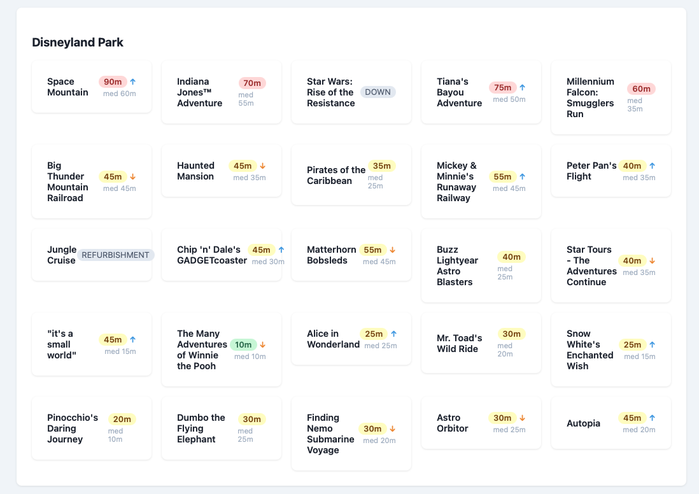
Task: Select the up arrow on Tiana's Bayou Adventure
Action: (521, 87)
